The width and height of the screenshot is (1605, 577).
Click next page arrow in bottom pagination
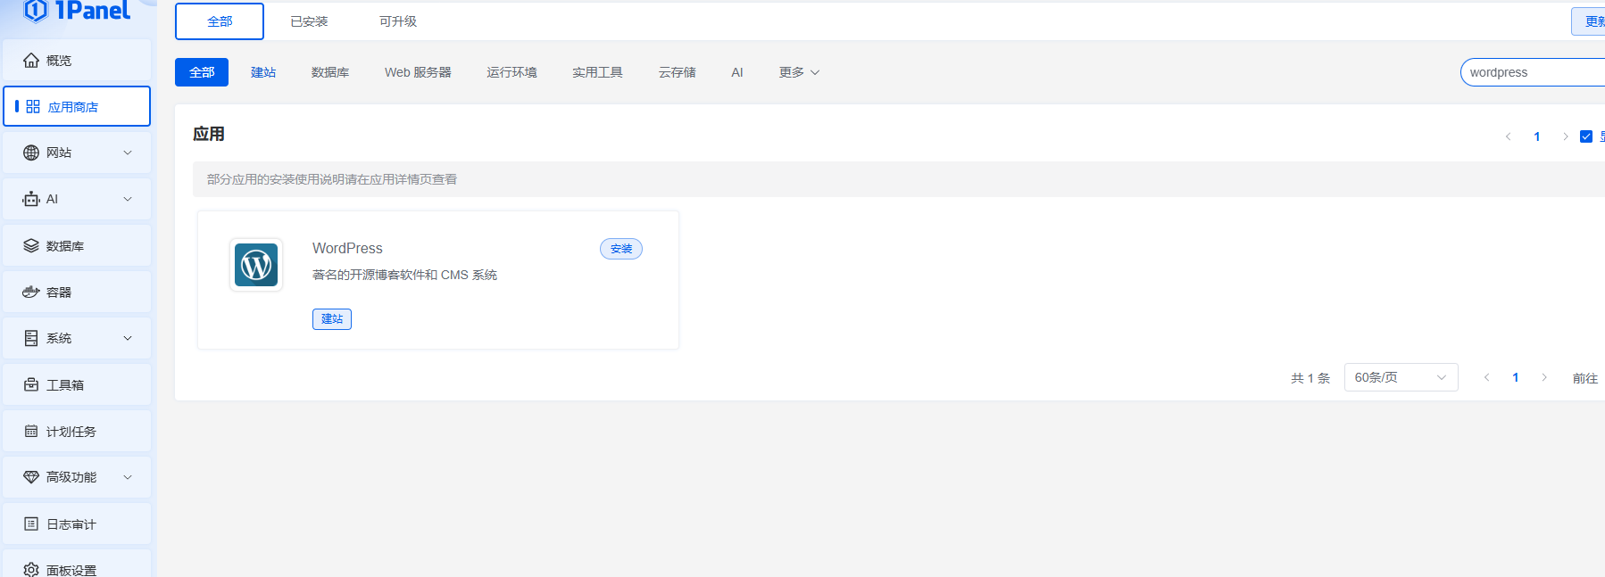pos(1543,377)
